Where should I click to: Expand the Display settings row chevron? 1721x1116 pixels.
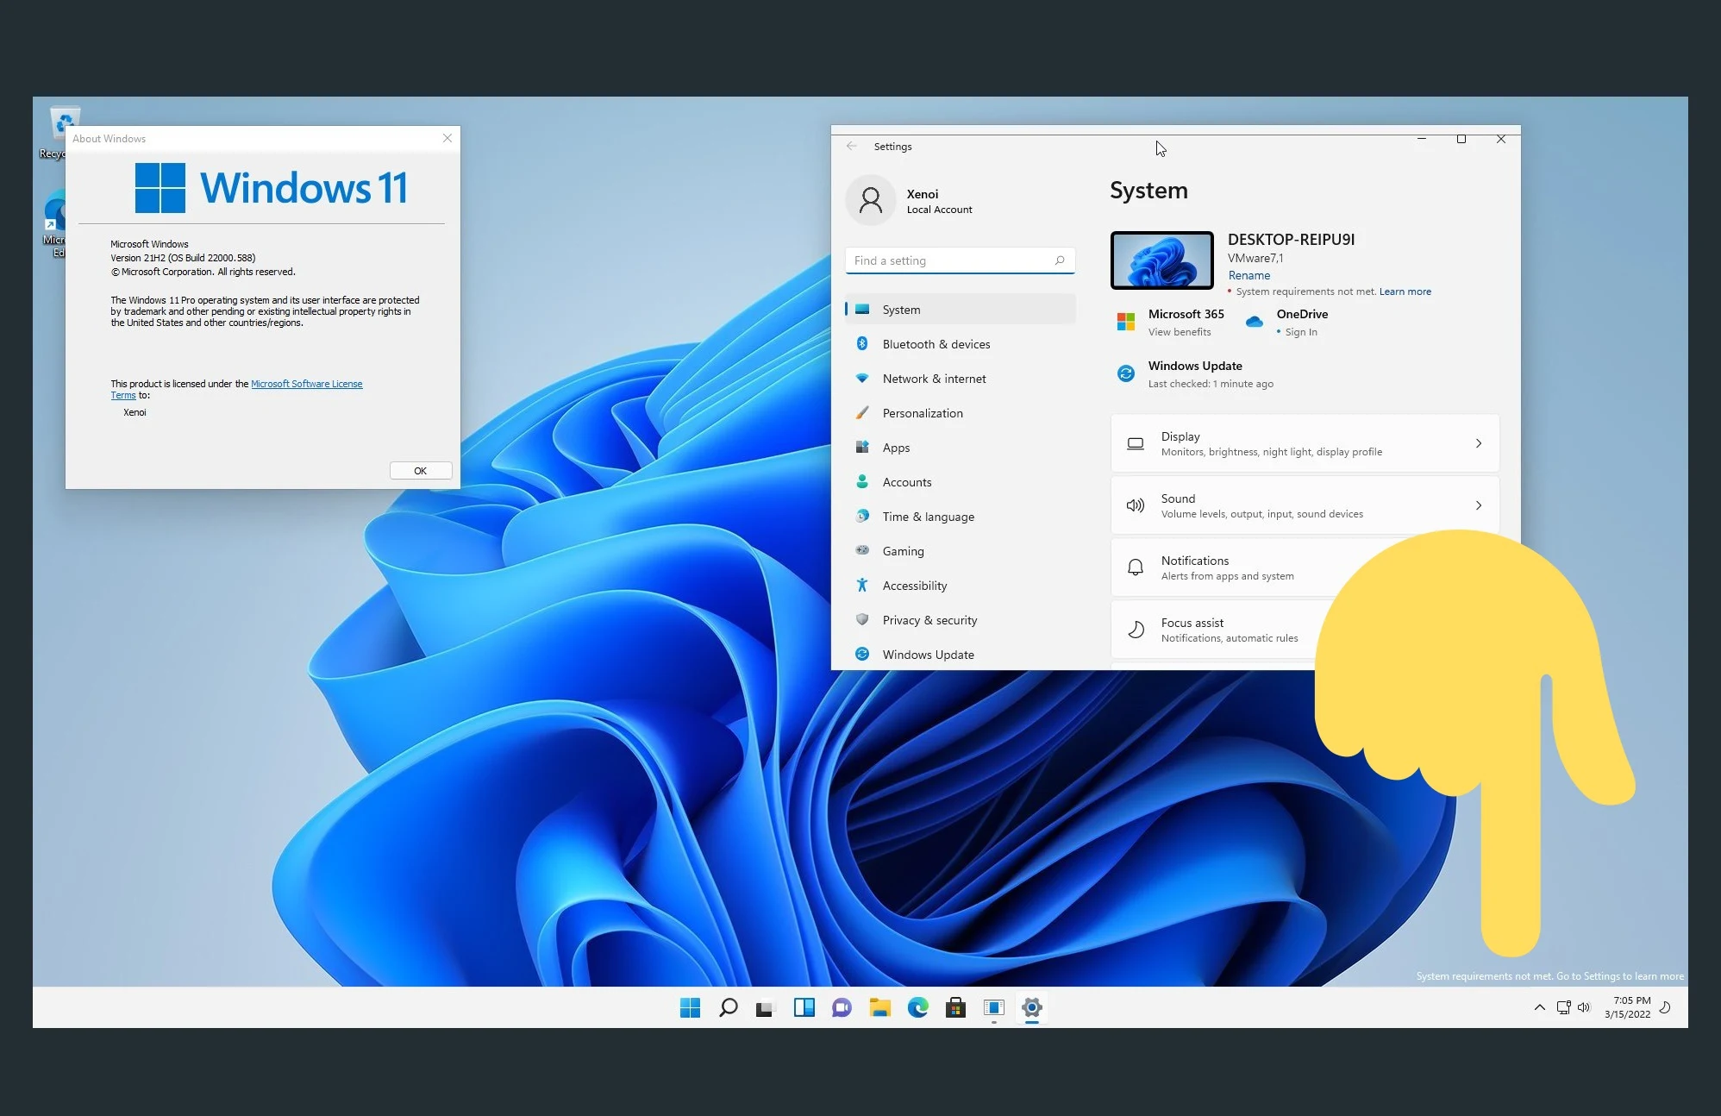(1478, 443)
